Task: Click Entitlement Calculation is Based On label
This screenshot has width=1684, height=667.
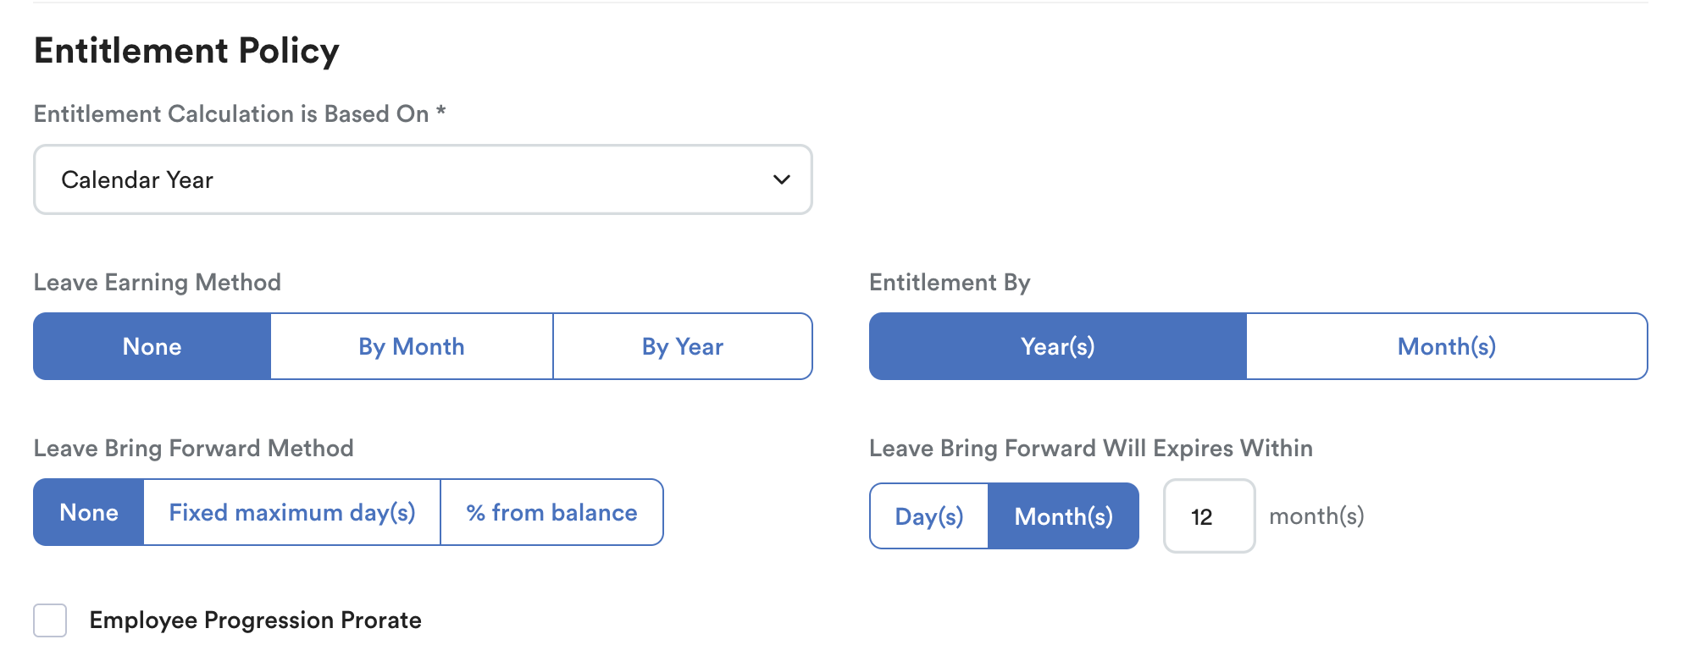Action: pyautogui.click(x=240, y=113)
